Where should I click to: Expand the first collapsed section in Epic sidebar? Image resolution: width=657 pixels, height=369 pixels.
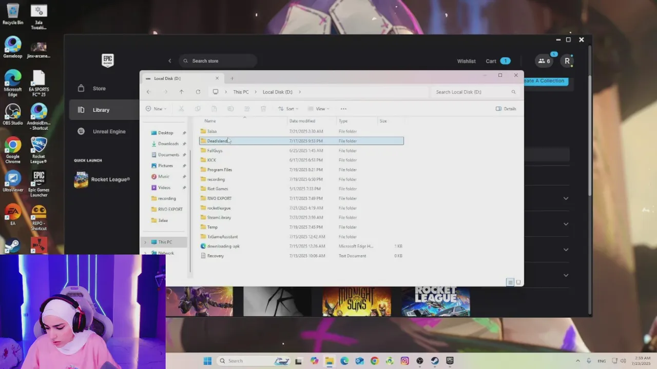click(566, 198)
